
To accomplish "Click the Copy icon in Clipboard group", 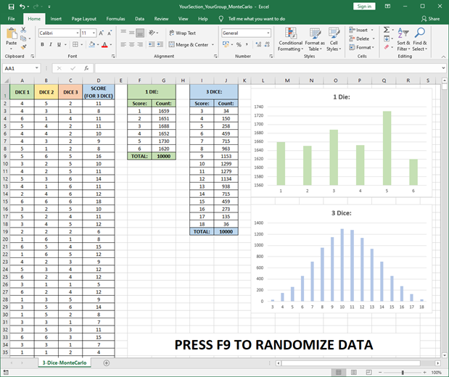I will [23, 38].
